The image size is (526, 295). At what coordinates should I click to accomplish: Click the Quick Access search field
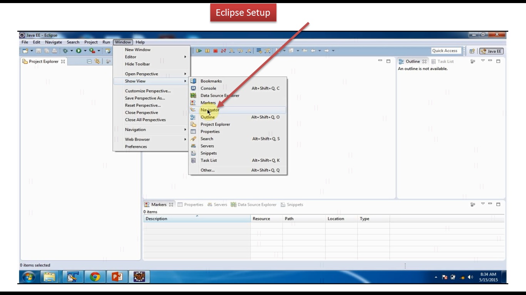click(446, 51)
